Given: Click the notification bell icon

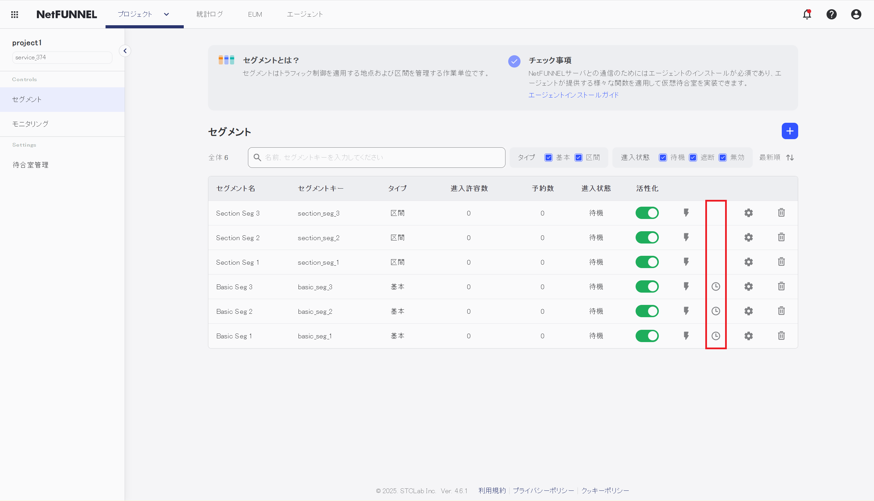Looking at the screenshot, I should click(807, 14).
